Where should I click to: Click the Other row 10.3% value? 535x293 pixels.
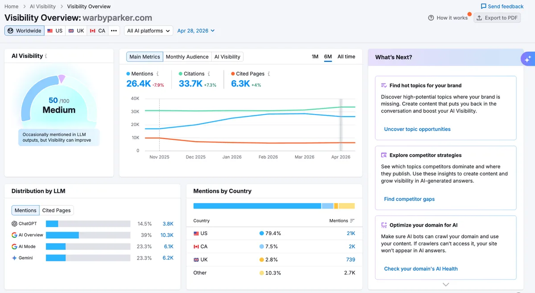pyautogui.click(x=273, y=273)
